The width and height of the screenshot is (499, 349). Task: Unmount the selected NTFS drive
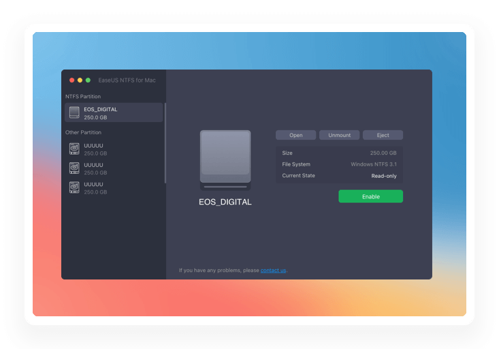pyautogui.click(x=339, y=135)
